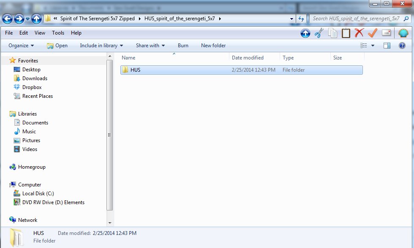Sort by the Name column header
This screenshot has height=248, width=414.
pyautogui.click(x=174, y=58)
